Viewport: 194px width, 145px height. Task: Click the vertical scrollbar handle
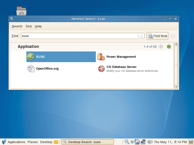point(176,65)
